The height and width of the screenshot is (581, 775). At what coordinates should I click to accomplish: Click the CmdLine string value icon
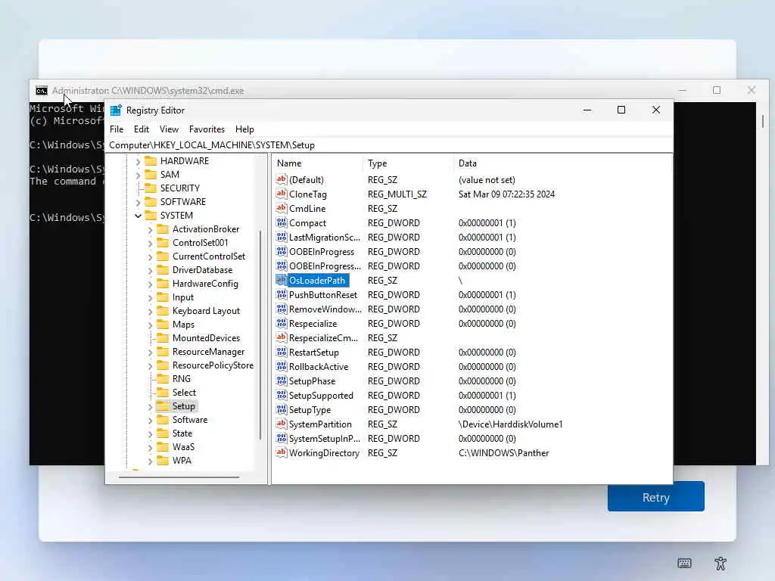tap(282, 208)
